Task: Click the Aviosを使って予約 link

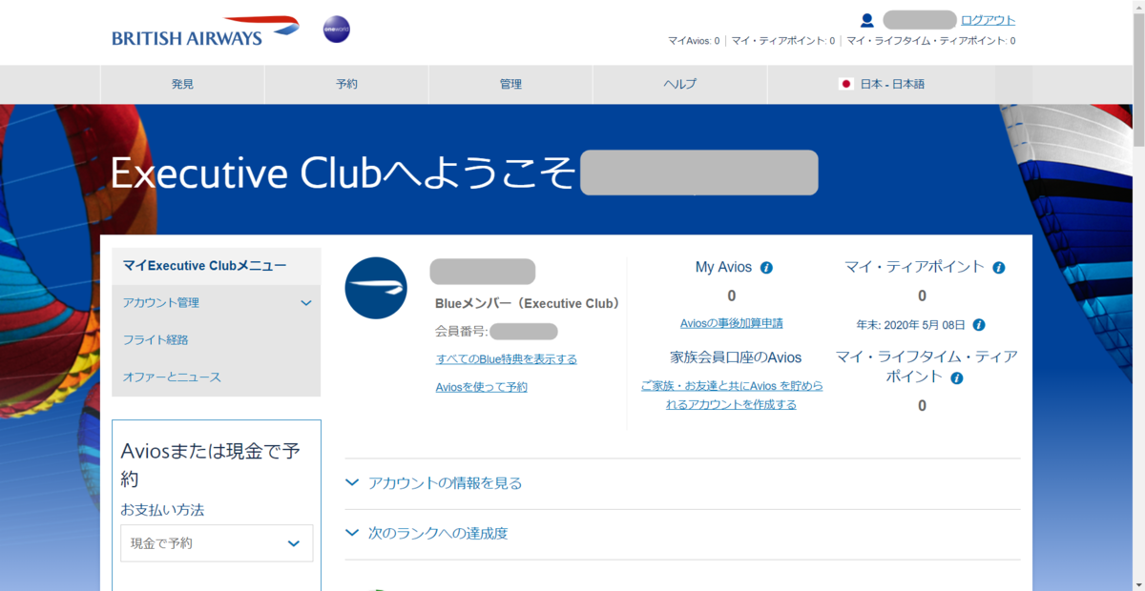Action: [x=482, y=387]
